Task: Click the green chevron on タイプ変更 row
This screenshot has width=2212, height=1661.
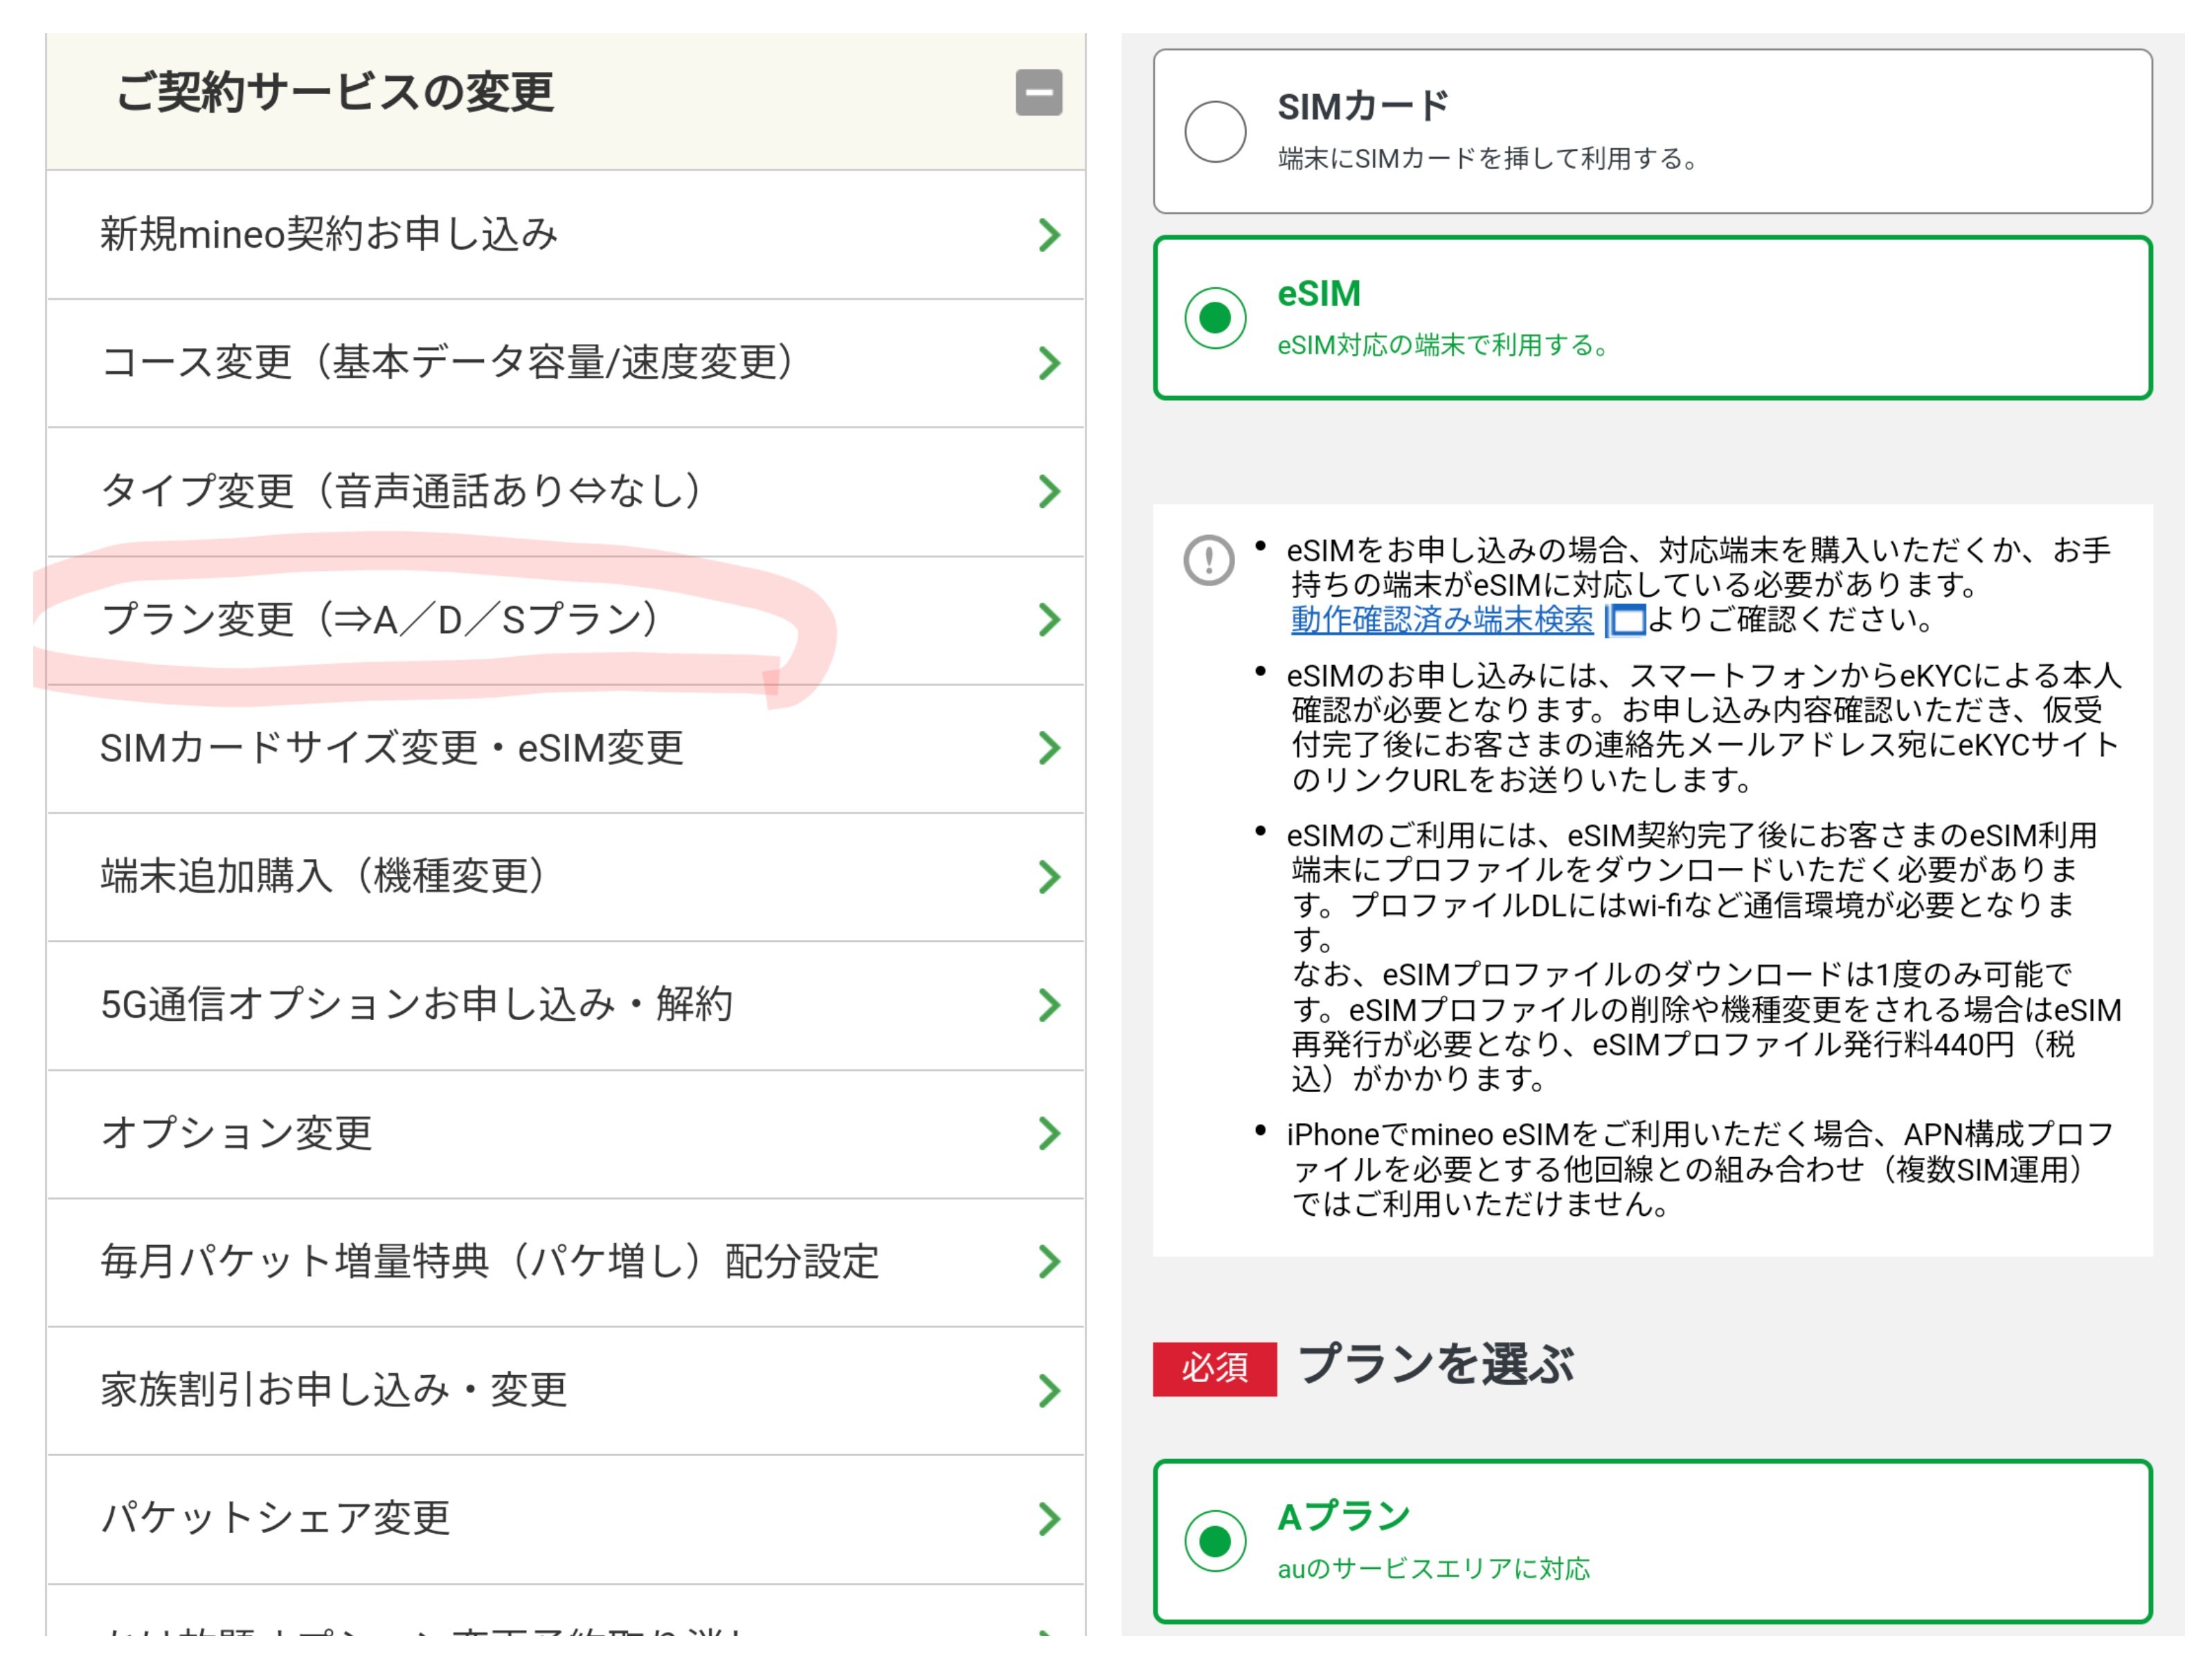Action: pos(1048,491)
